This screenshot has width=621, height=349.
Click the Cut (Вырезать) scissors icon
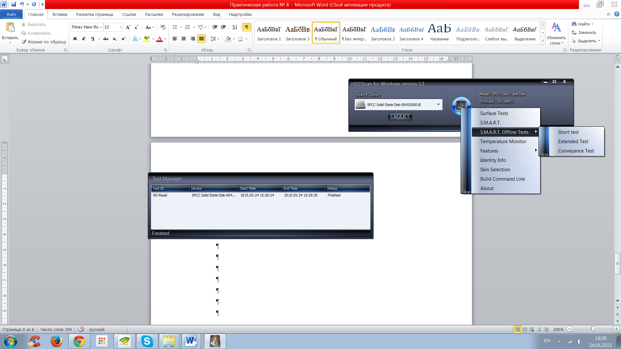point(23,24)
